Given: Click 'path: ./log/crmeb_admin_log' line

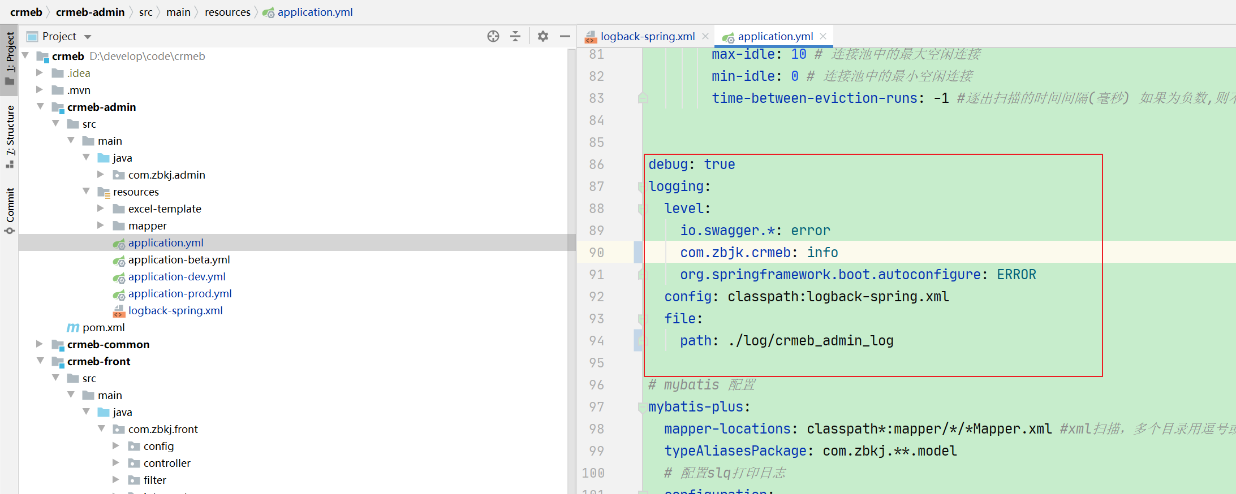Looking at the screenshot, I should click(x=787, y=341).
